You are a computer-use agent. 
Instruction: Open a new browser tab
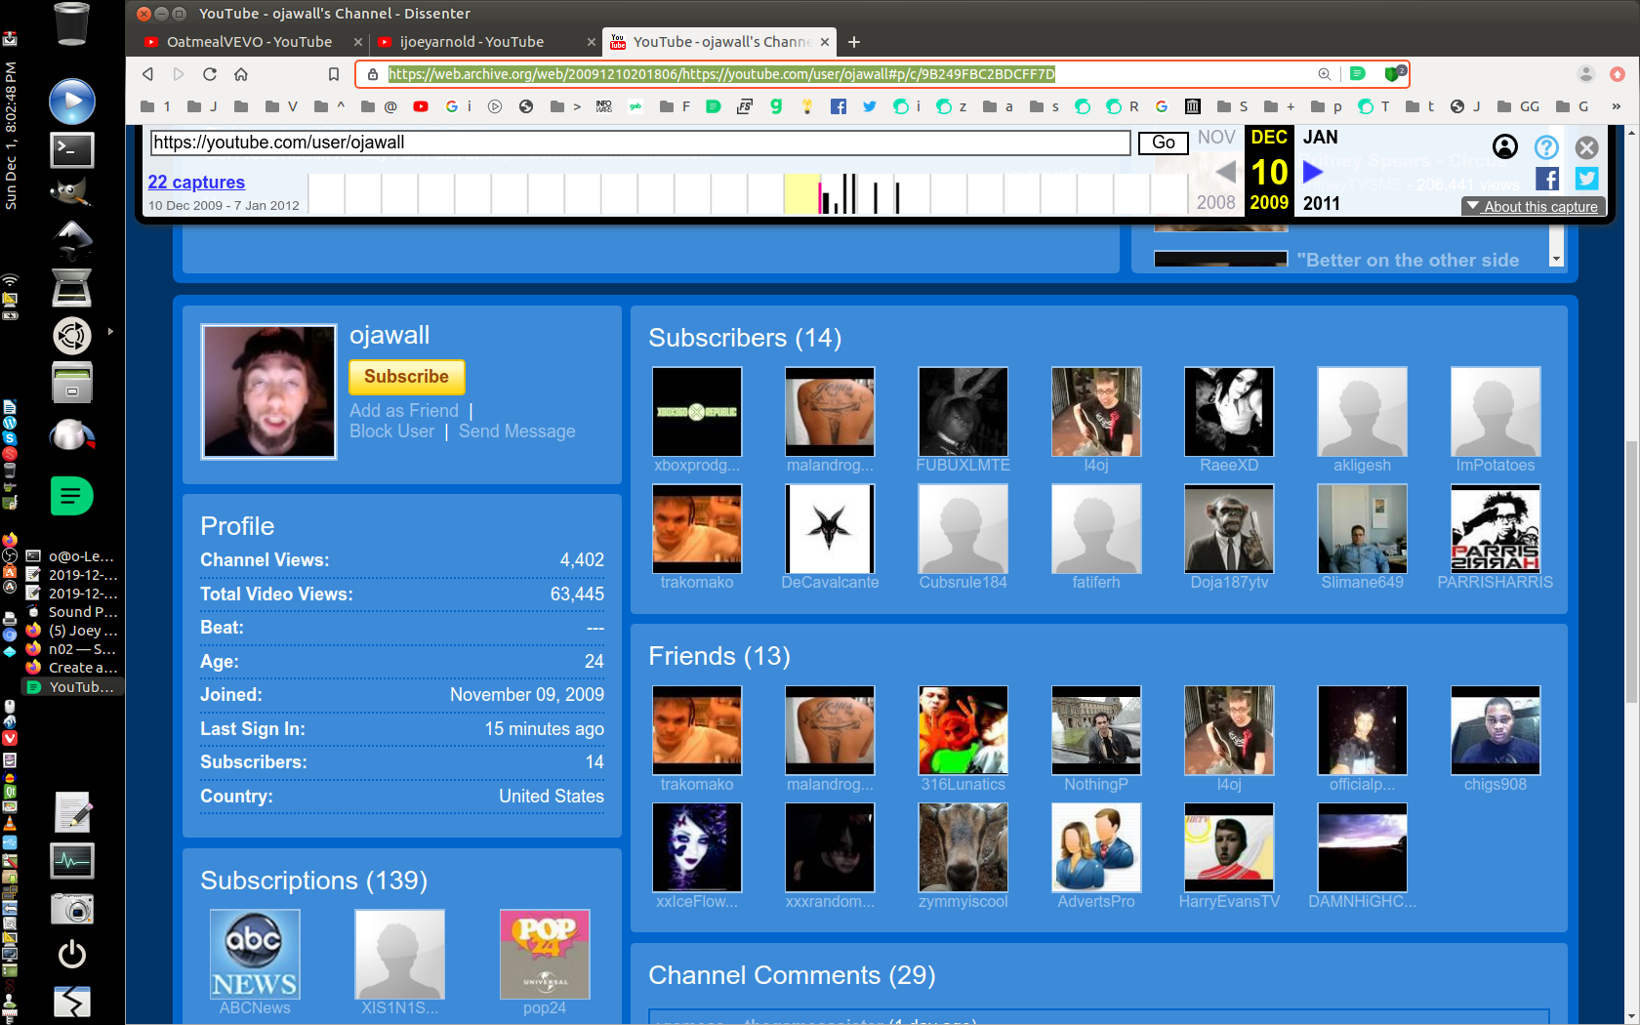coord(854,42)
